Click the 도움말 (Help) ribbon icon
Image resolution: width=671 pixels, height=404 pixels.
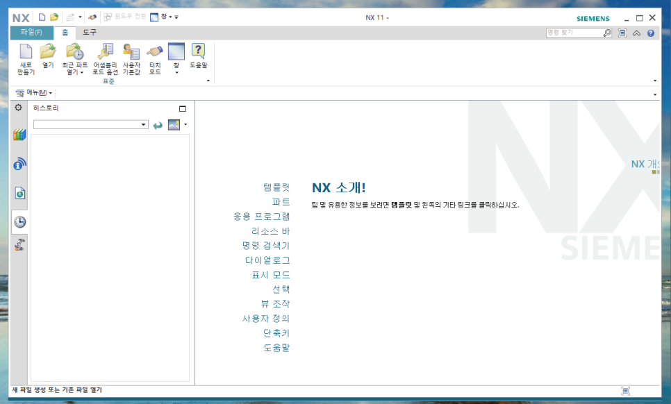point(198,56)
